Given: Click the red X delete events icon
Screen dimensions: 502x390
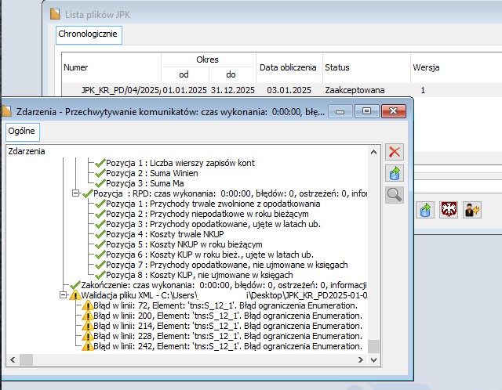Looking at the screenshot, I should [x=395, y=152].
